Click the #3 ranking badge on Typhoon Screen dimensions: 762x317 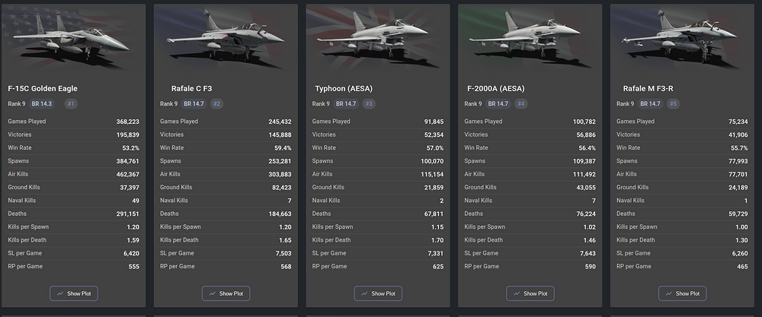369,103
